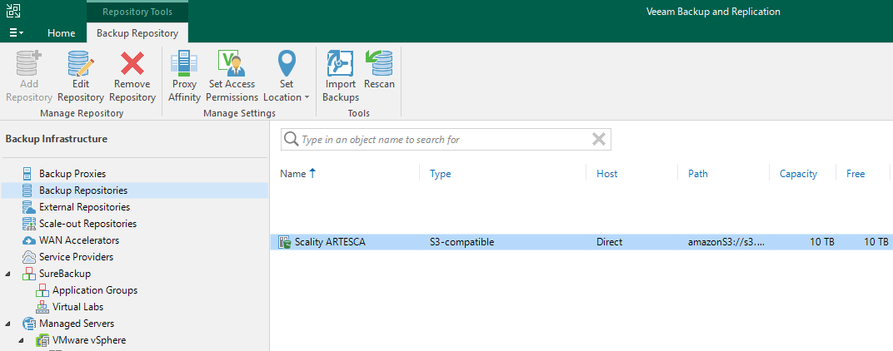Open the Proxy Affinity settings
The height and width of the screenshot is (351, 893).
coord(184,77)
